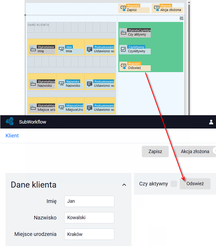Click the Imię input containing Jan
Viewport: 216px width, 250px height.
[x=89, y=201]
